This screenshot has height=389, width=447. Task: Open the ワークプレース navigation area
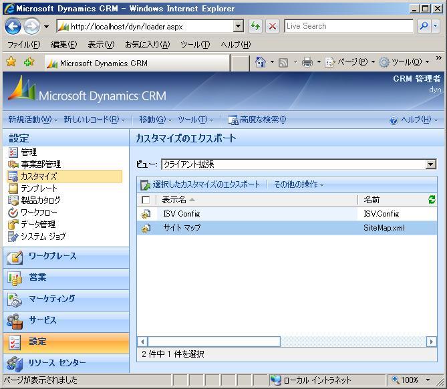pos(66,257)
